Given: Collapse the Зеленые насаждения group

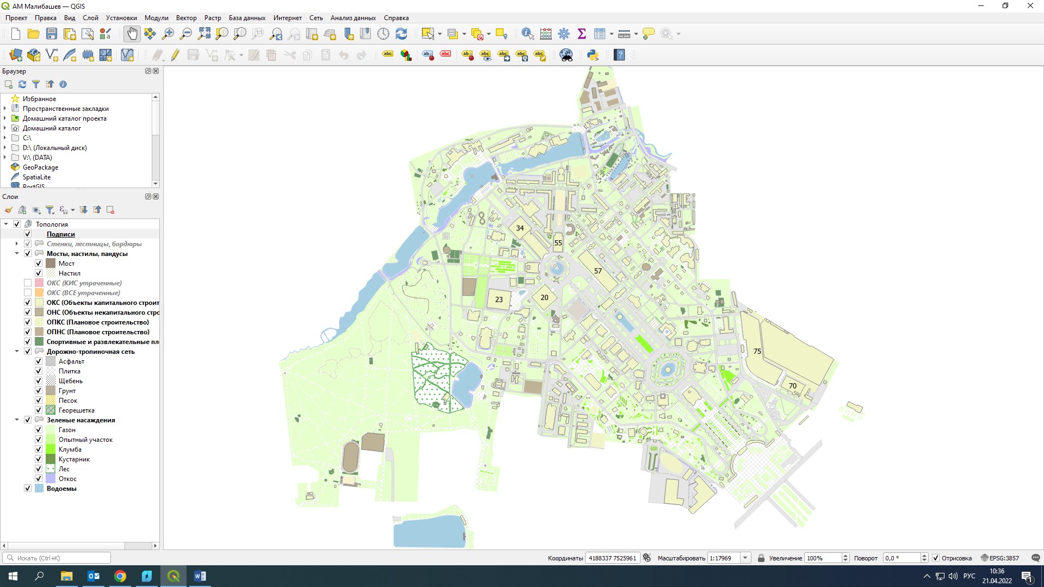Looking at the screenshot, I should [17, 420].
